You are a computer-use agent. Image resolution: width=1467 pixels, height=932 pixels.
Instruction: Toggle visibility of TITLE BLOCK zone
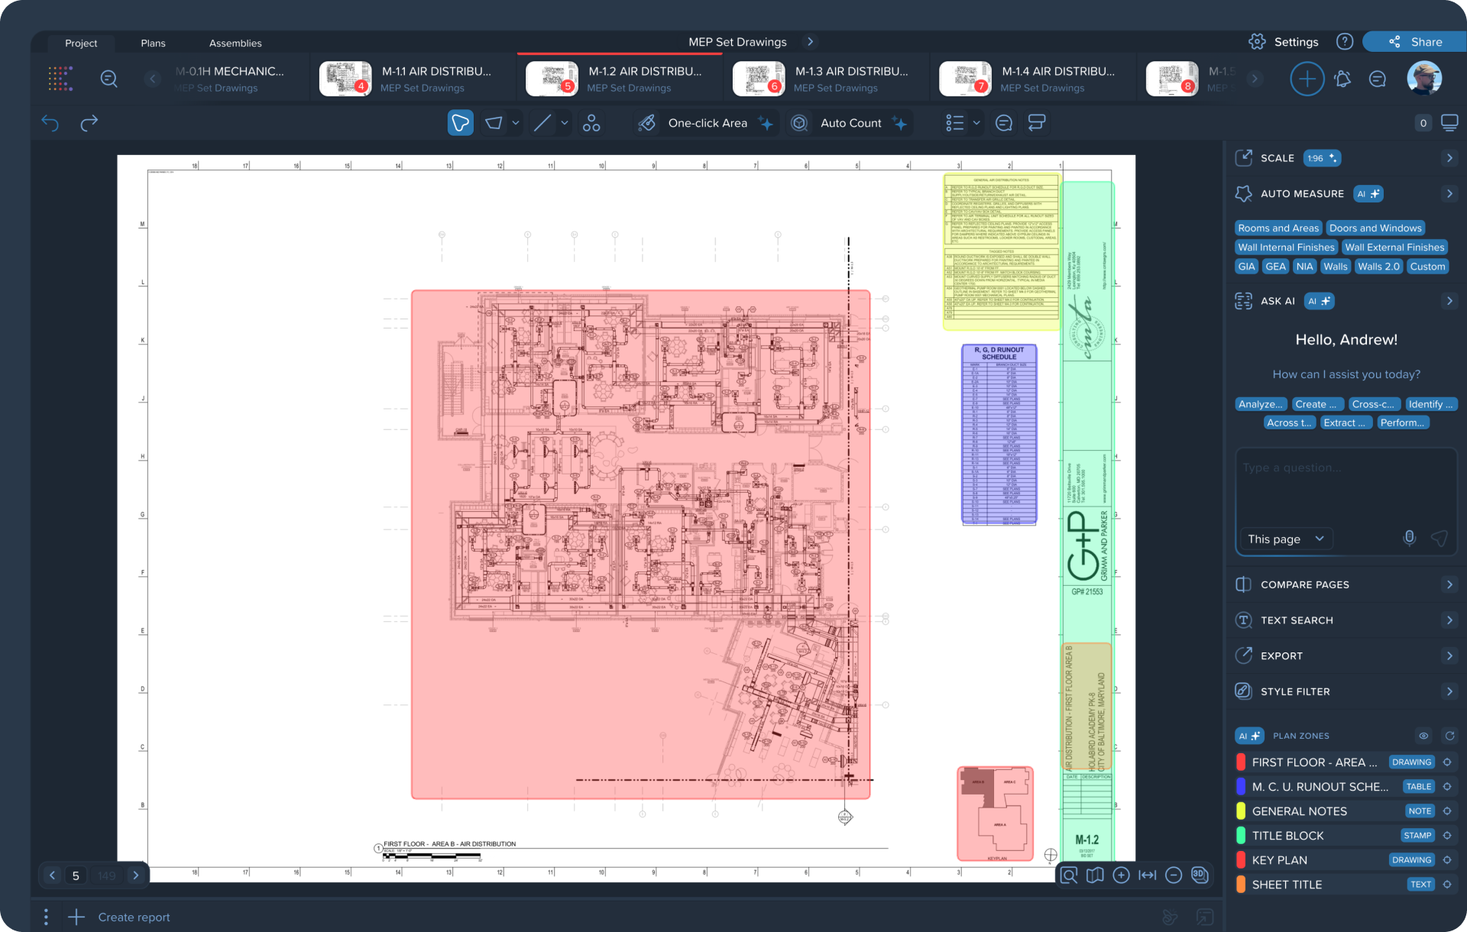1447,836
